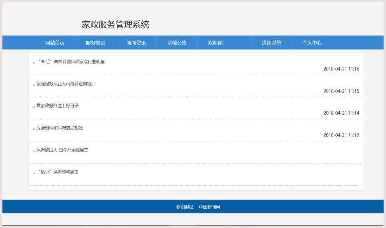This screenshot has width=386, height=228.
Task: Open news "90后"高级育婴师成家政行业明星
Action: (x=72, y=62)
